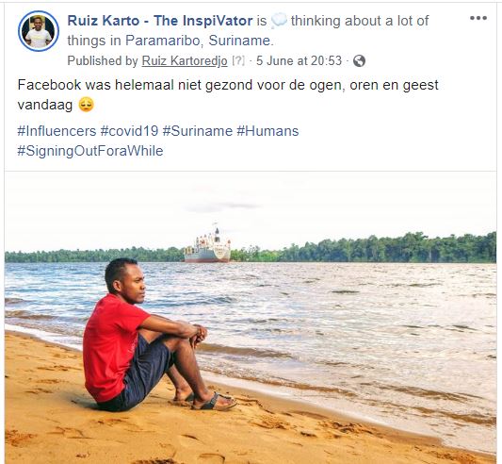Open Ruiz Karto - The InspiVator page
502x464 pixels.
point(160,21)
